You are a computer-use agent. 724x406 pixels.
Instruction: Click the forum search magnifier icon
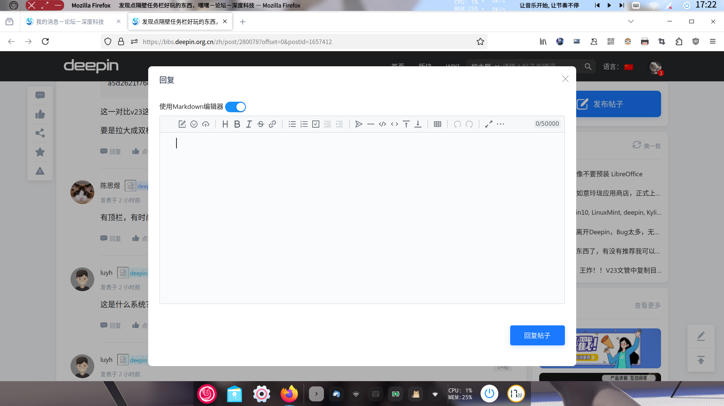(x=588, y=67)
